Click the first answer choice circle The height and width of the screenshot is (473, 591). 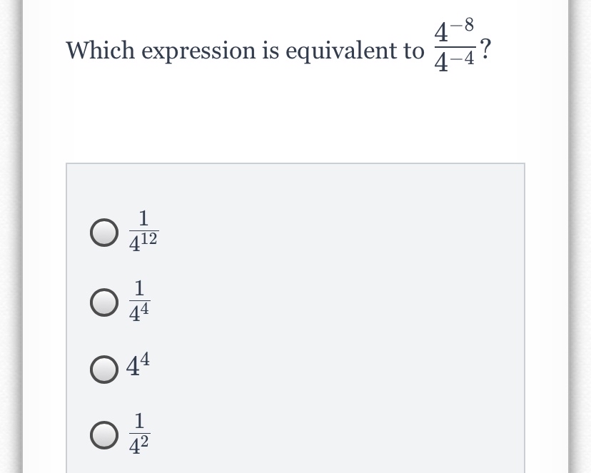[x=103, y=231]
